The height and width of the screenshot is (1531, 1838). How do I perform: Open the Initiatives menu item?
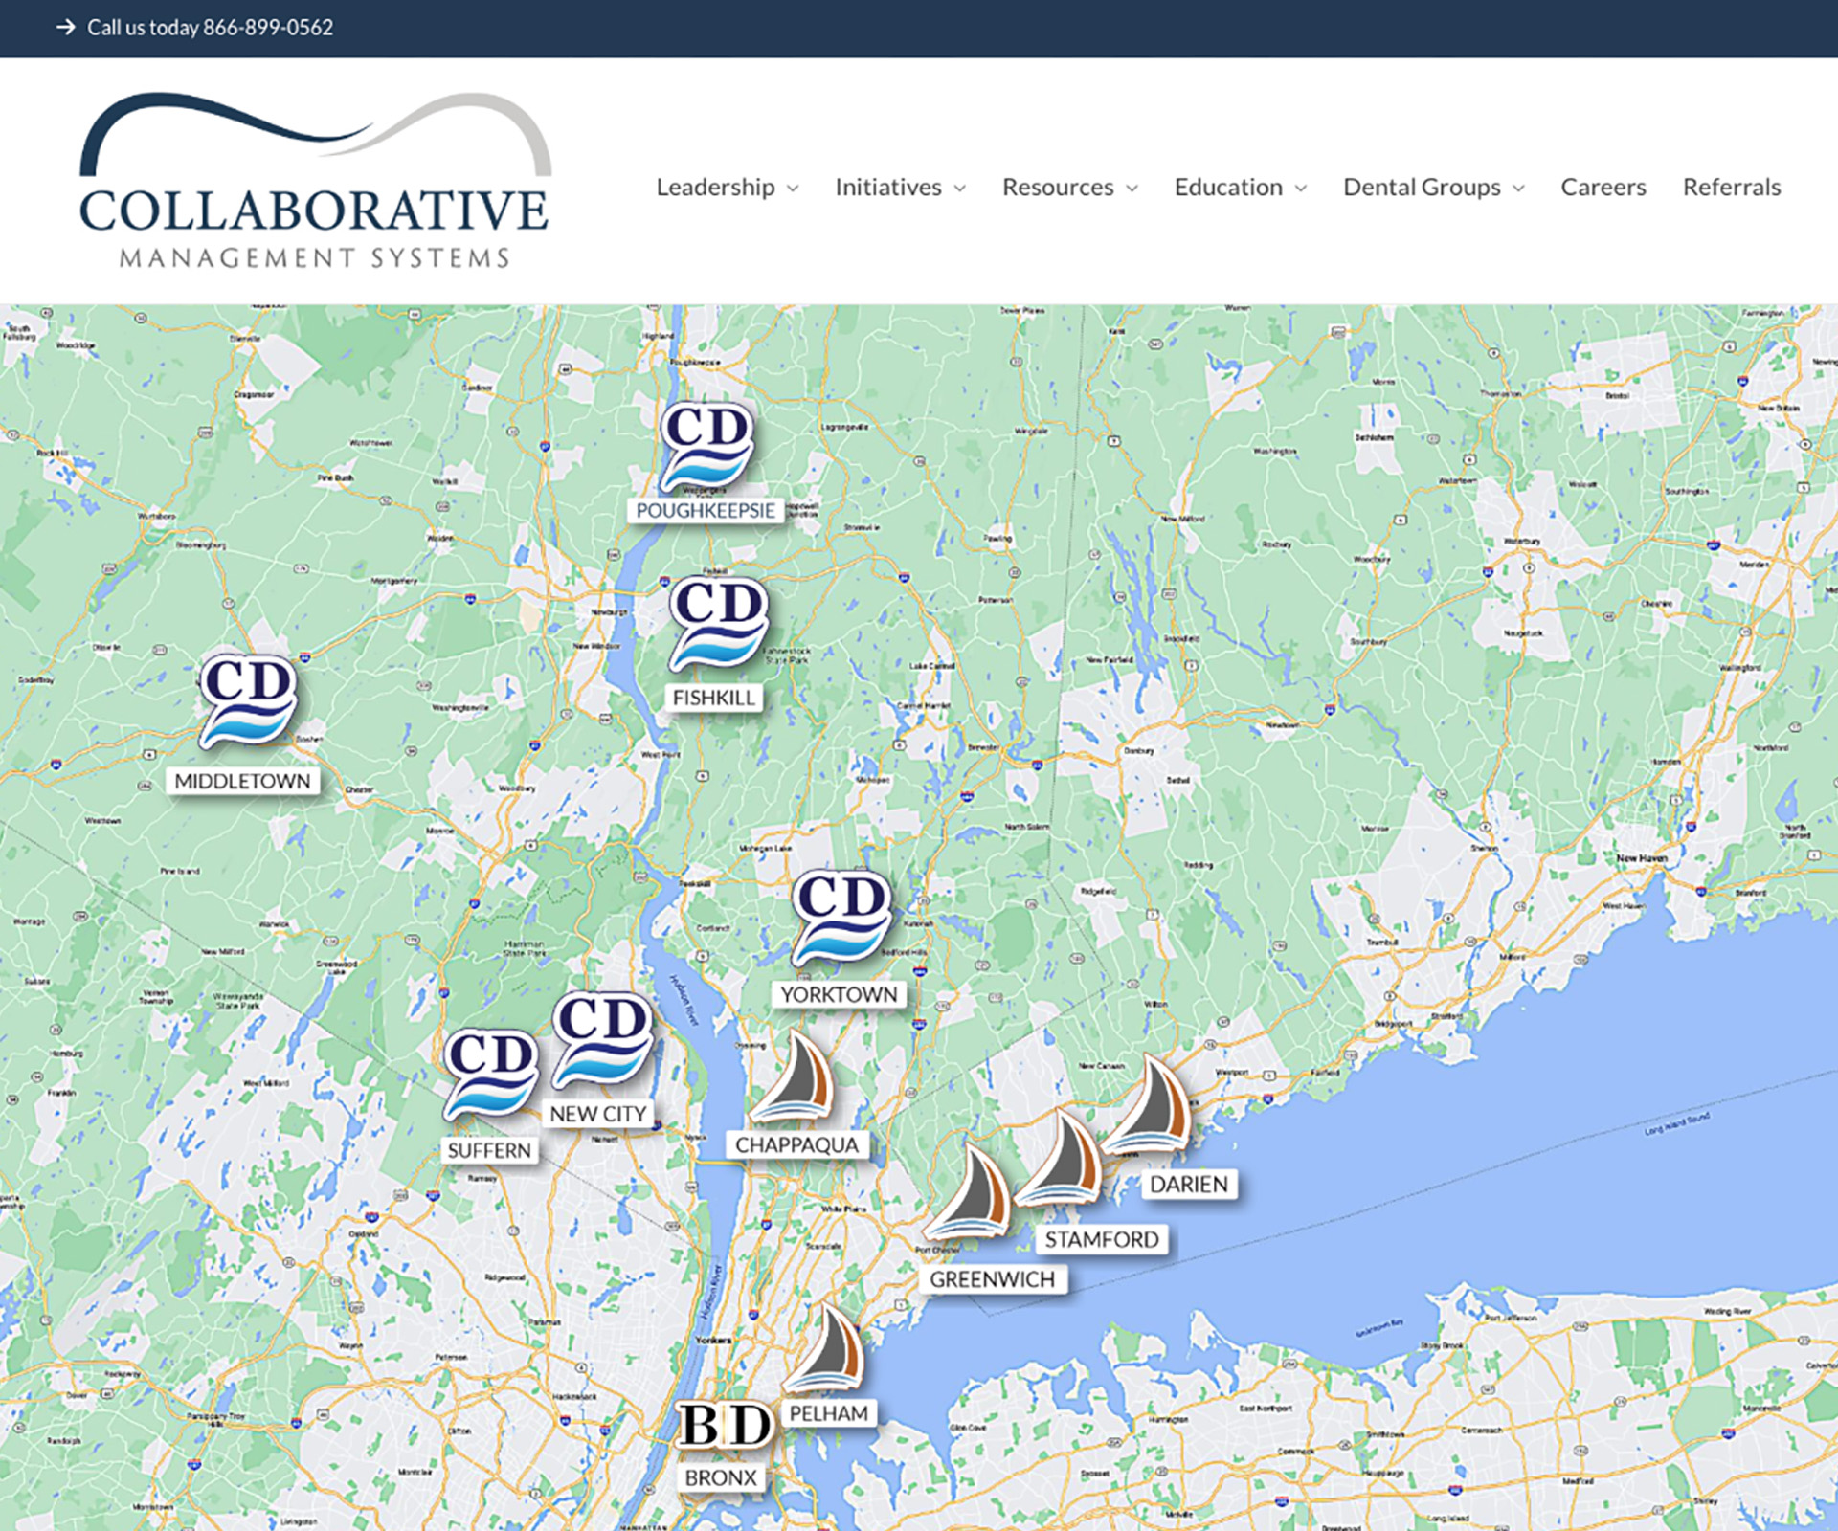coord(888,188)
